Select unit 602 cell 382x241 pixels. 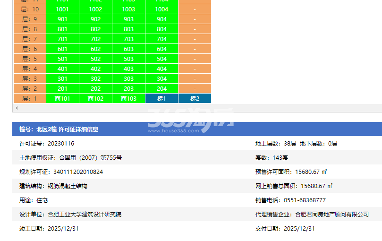pyautogui.click(x=95, y=49)
